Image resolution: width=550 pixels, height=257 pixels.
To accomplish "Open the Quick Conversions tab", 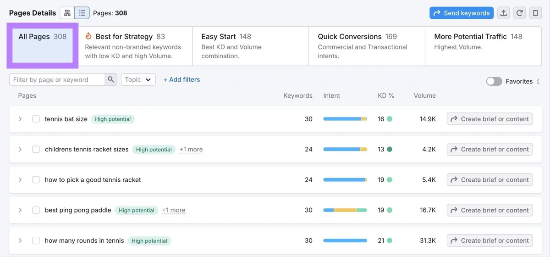I will pos(367,46).
